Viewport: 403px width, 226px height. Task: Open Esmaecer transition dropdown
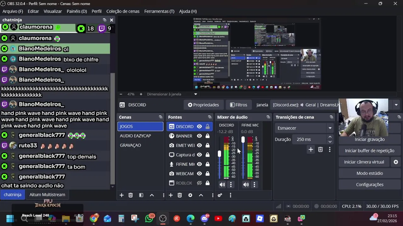304,128
